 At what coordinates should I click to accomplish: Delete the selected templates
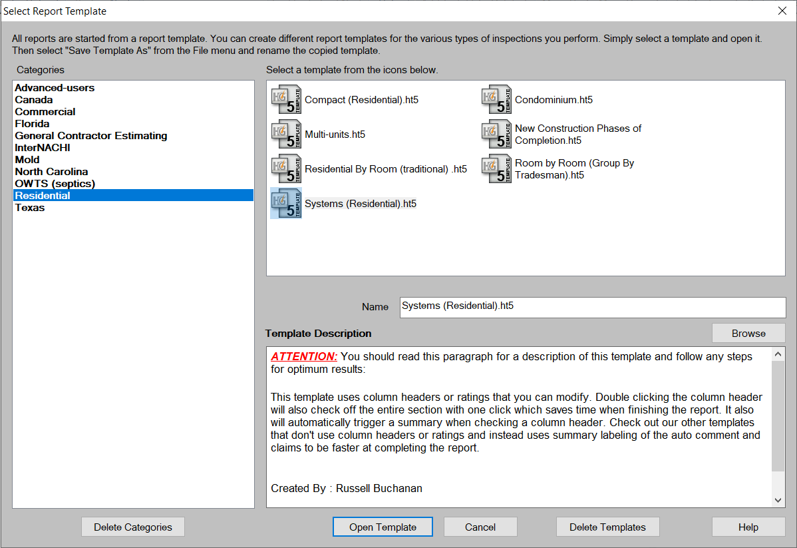(x=607, y=527)
